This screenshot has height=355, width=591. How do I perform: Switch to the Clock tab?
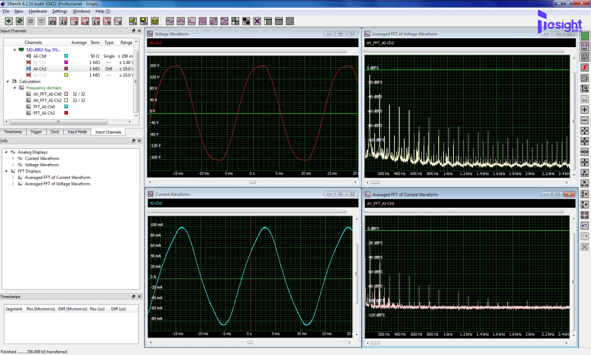click(x=55, y=132)
